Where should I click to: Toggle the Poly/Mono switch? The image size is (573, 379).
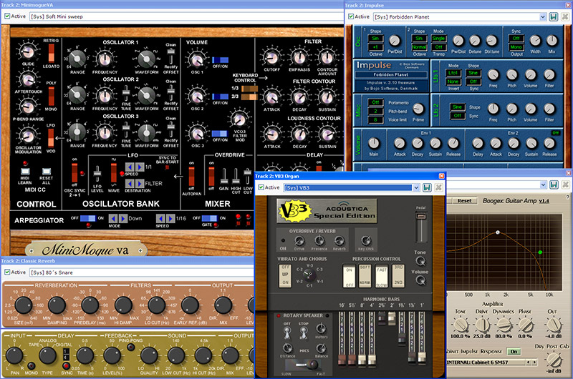tap(51, 96)
